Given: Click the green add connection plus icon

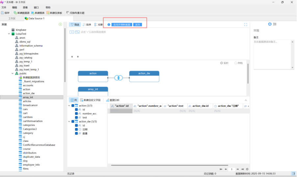Looking at the screenshot, I should [60, 24].
